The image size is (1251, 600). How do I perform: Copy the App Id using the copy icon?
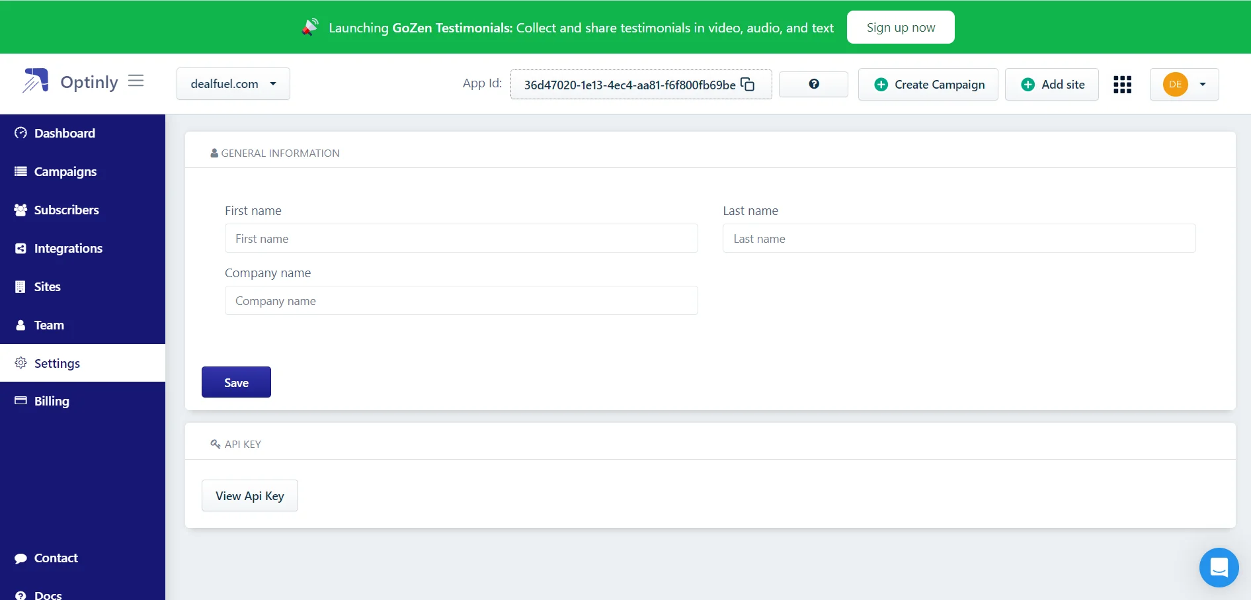(x=748, y=85)
